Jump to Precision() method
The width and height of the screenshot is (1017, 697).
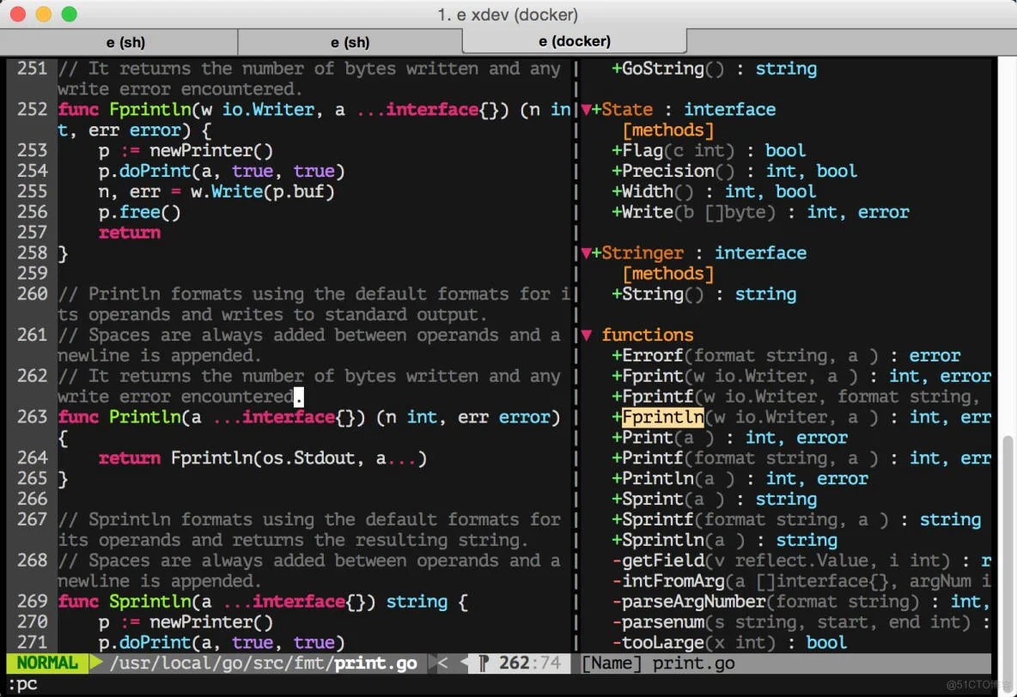pos(734,171)
